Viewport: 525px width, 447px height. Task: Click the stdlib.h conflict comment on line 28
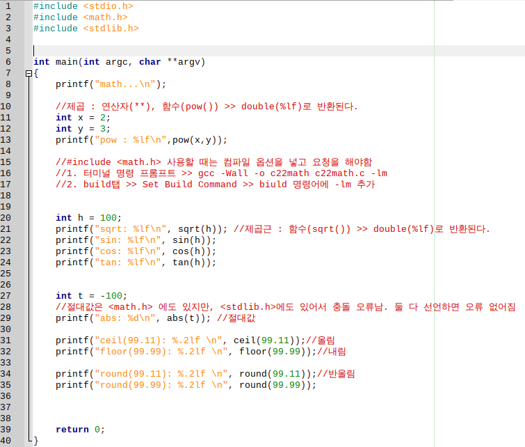click(x=286, y=306)
